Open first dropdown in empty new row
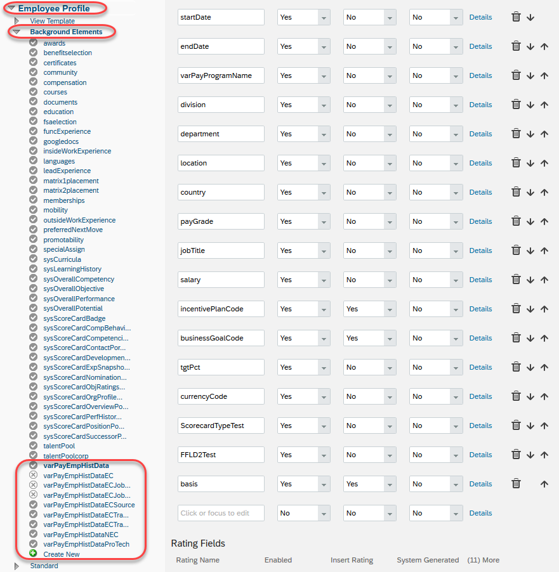Screen dimensions: 559x572 [304, 513]
